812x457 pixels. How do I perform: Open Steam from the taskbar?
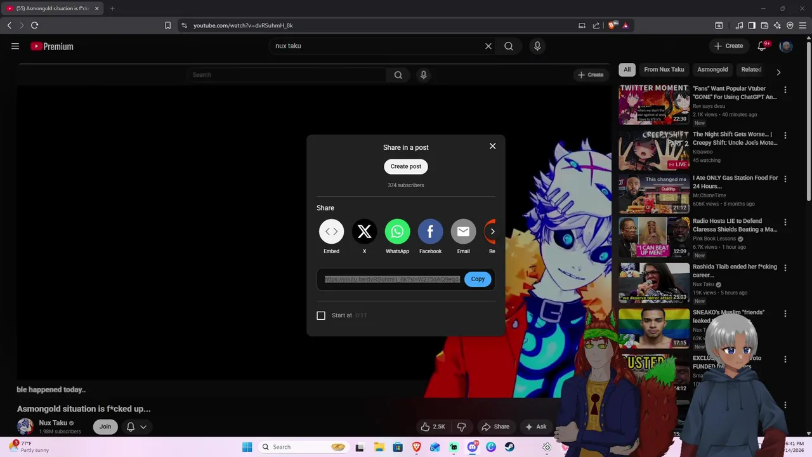[x=509, y=447]
